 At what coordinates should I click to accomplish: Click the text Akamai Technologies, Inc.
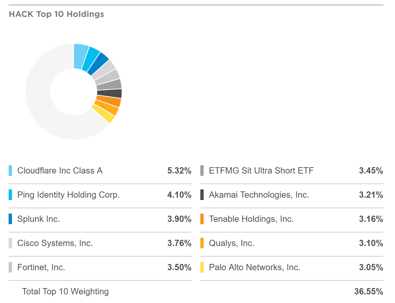coord(259,195)
